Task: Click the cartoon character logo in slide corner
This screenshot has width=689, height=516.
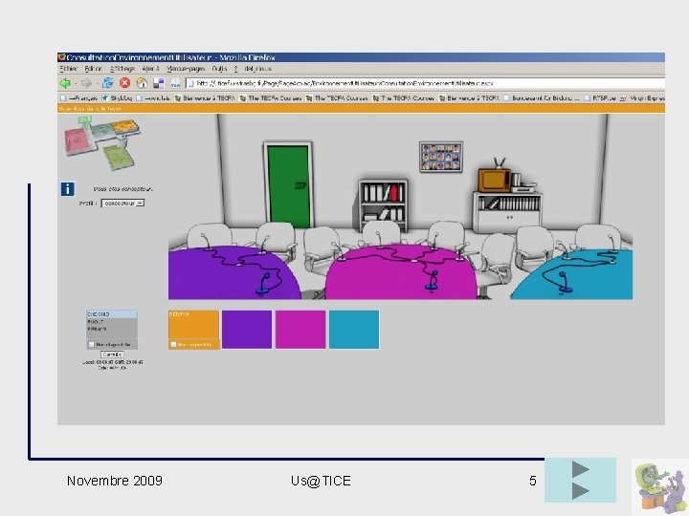Action: [x=660, y=487]
